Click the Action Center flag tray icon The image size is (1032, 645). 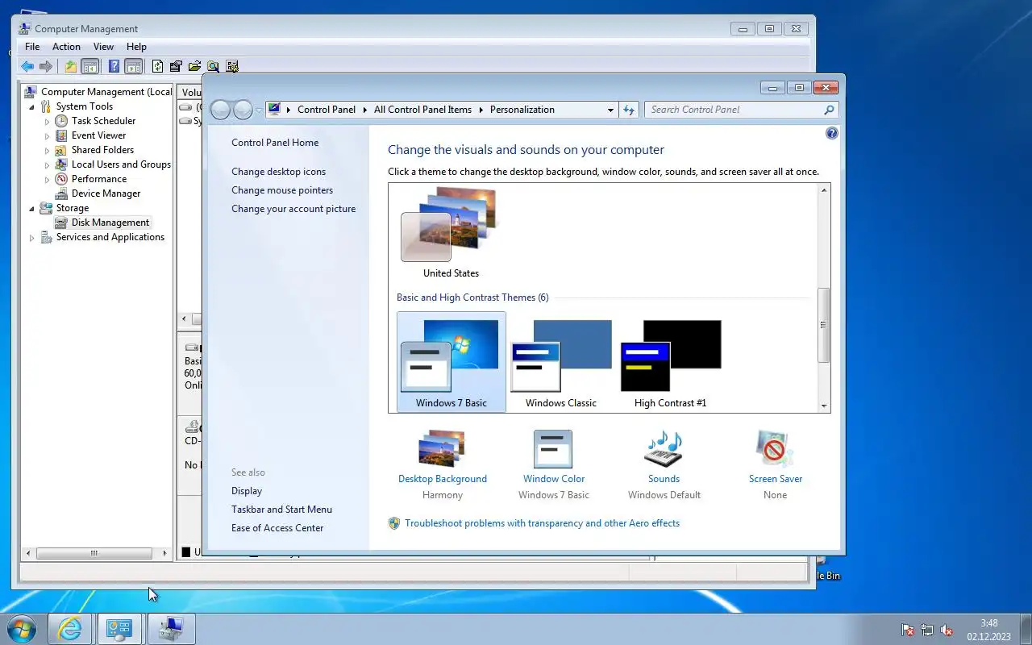tap(908, 630)
